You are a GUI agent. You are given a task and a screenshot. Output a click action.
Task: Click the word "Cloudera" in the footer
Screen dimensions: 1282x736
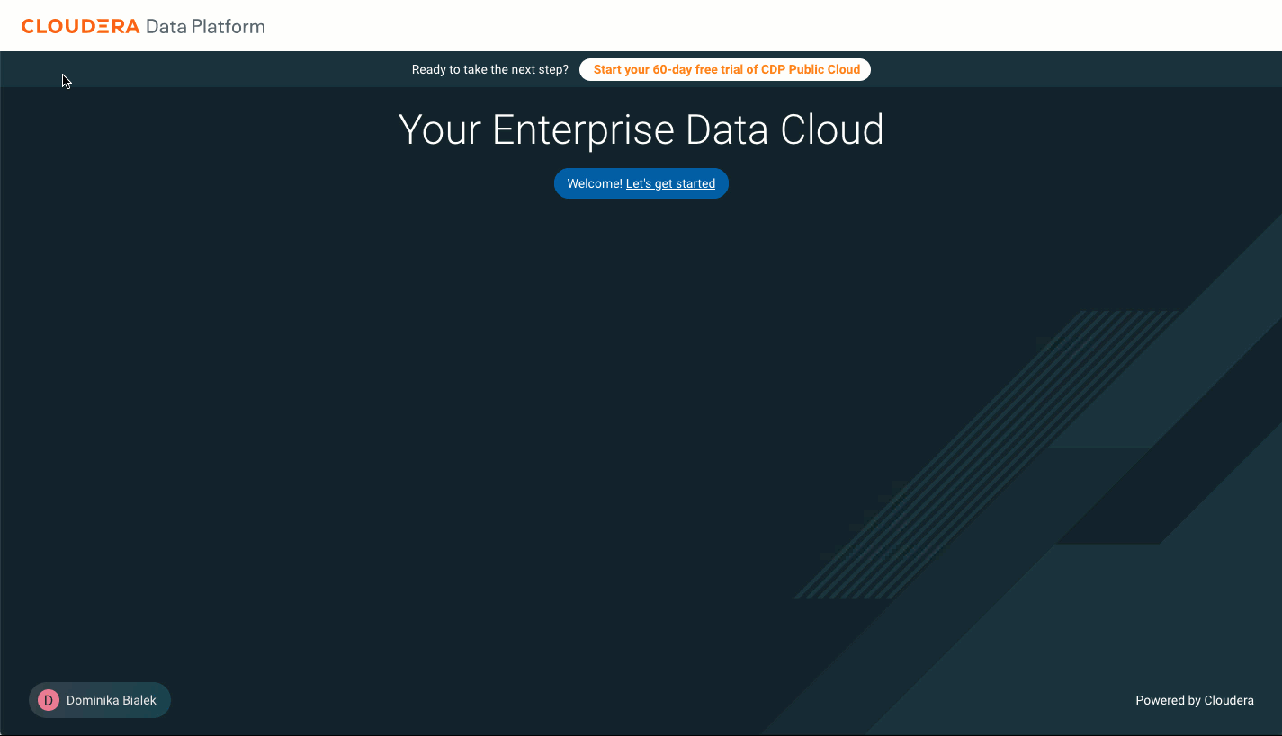(1229, 700)
